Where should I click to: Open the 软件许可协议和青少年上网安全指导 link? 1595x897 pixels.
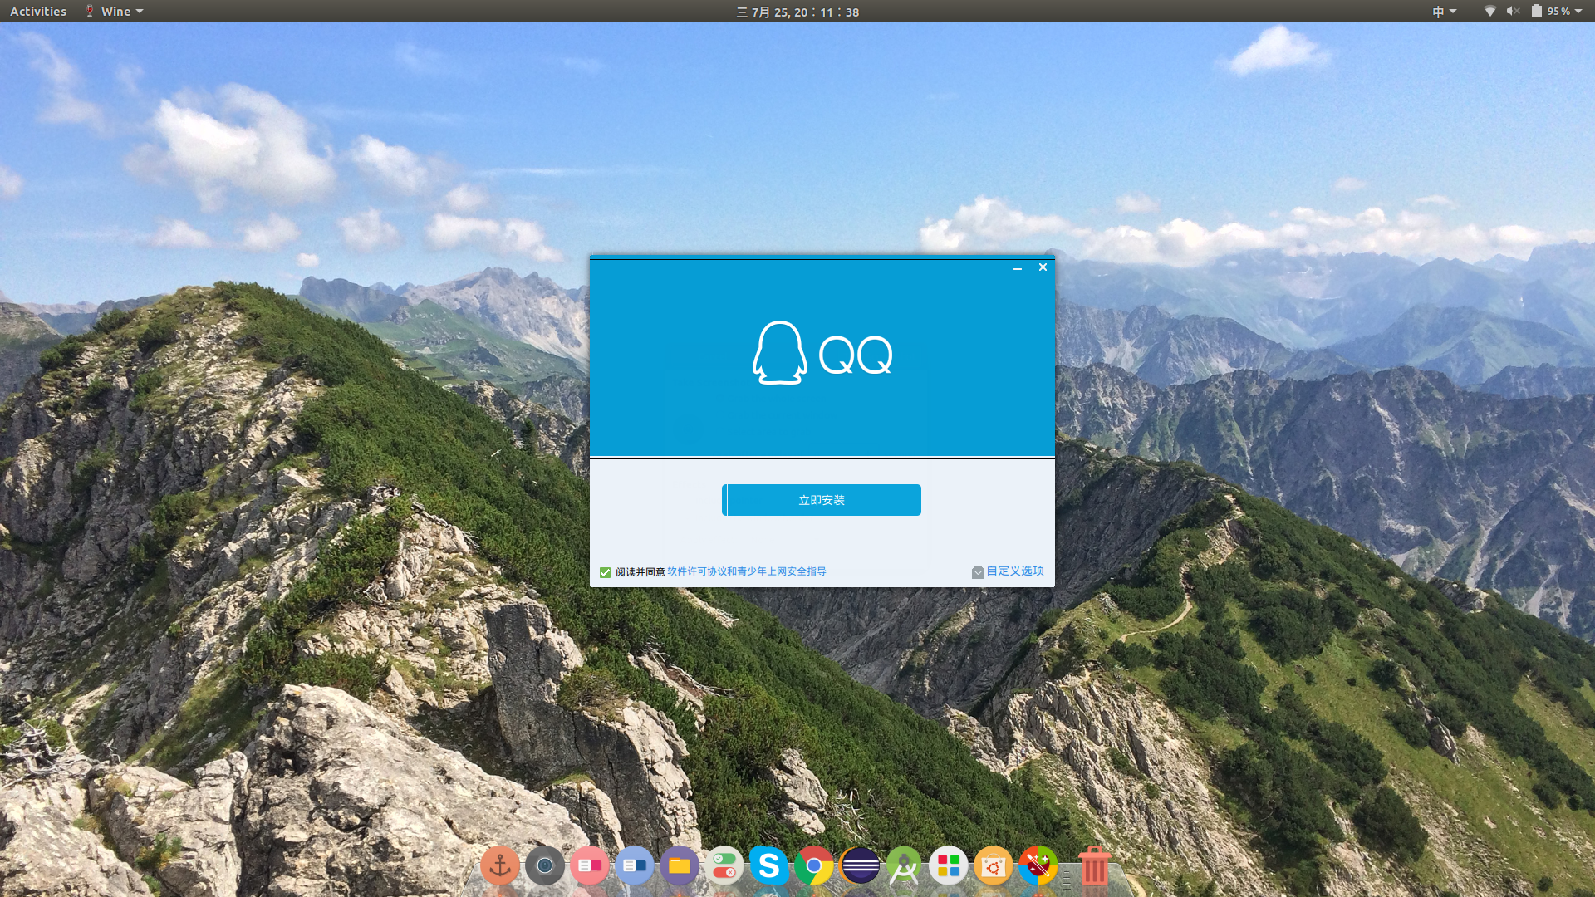746,571
